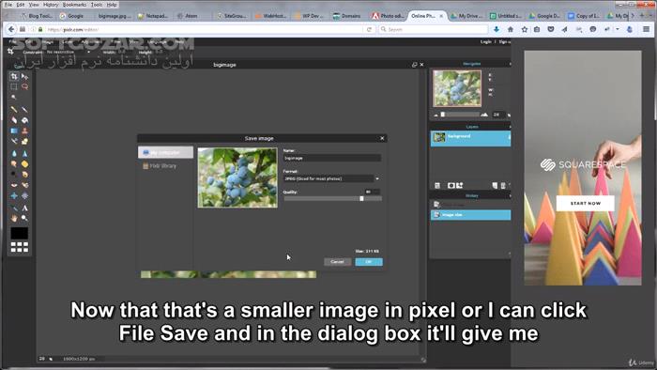Click START NOW in Squarespace ad
Viewport: 657px width, 370px height.
coord(586,203)
